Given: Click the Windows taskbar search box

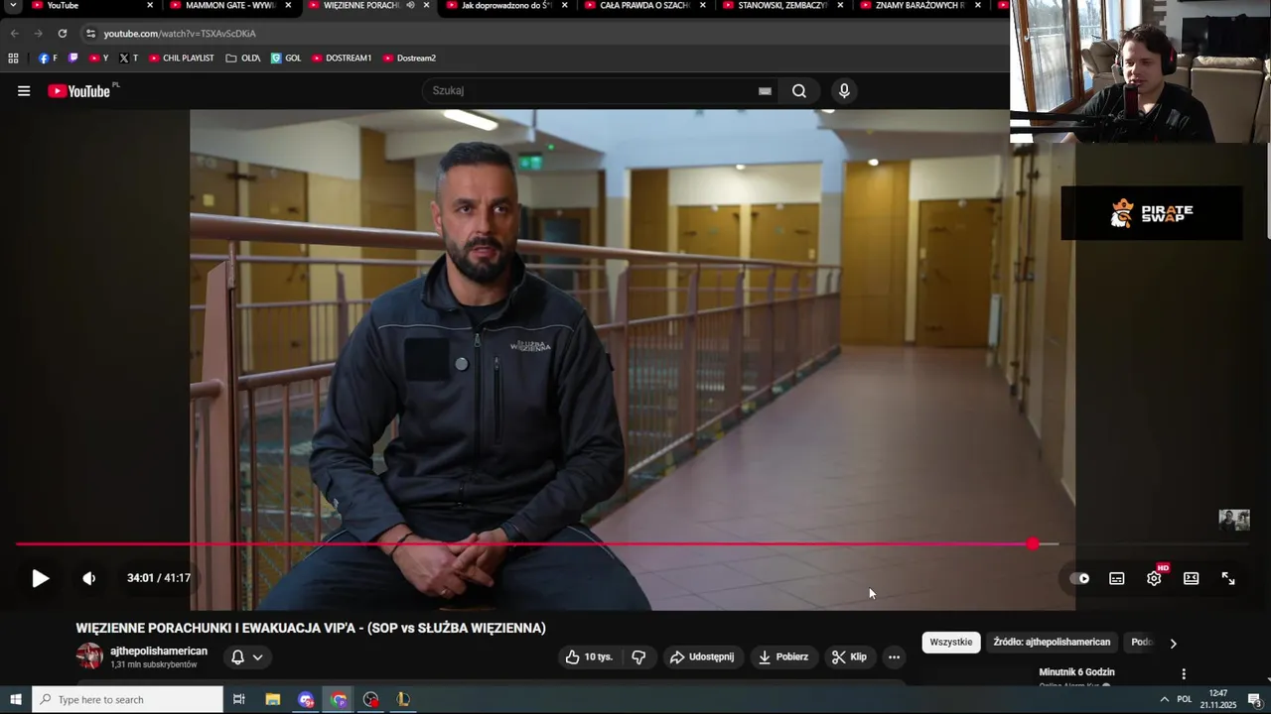Looking at the screenshot, I should click(127, 700).
